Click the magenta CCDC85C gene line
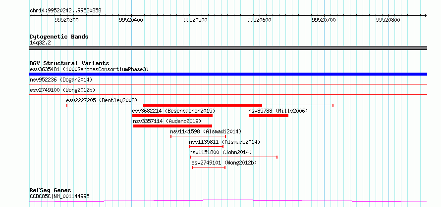This screenshot has height=207, width=441. pos(228,201)
